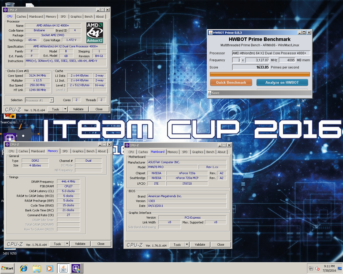Click the Multiplier value x 12.5
The width and height of the screenshot is (343, 274).
(38, 80)
